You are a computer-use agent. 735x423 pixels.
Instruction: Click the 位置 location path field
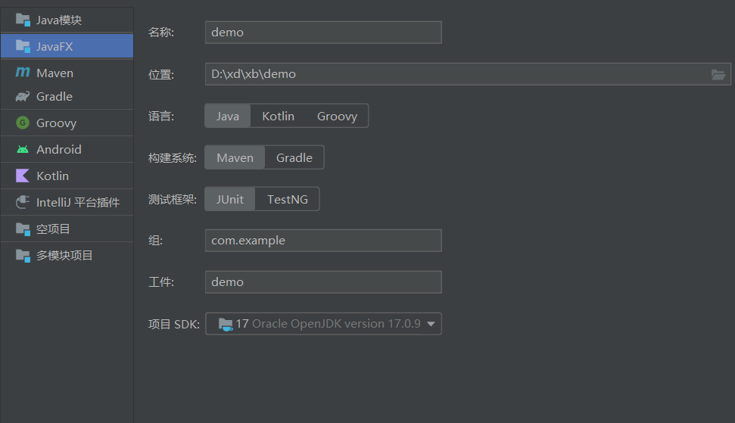(468, 74)
